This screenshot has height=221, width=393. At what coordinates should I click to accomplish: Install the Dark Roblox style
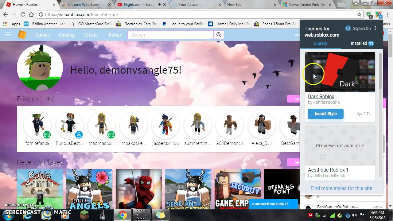325,114
